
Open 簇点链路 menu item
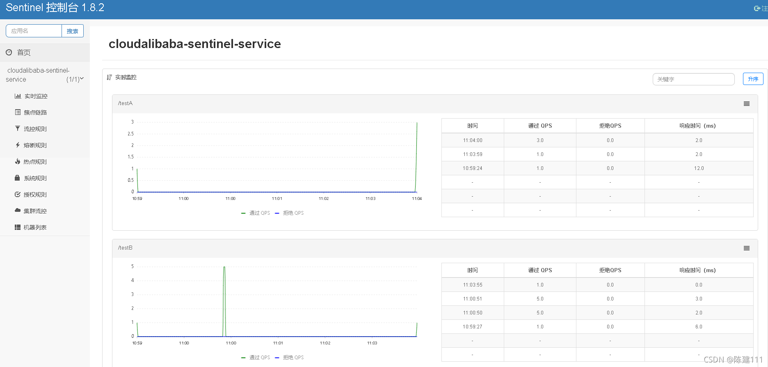[35, 112]
